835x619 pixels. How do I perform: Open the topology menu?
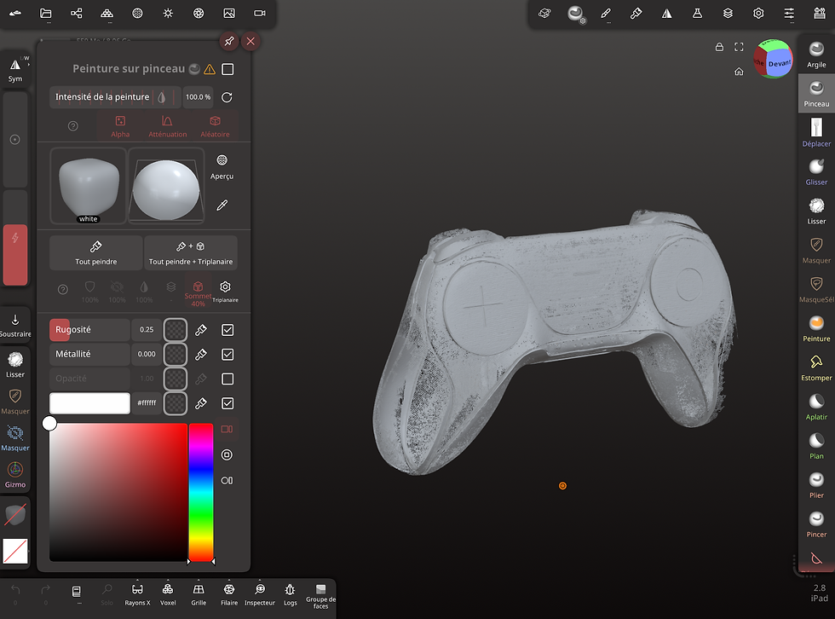[x=107, y=14]
